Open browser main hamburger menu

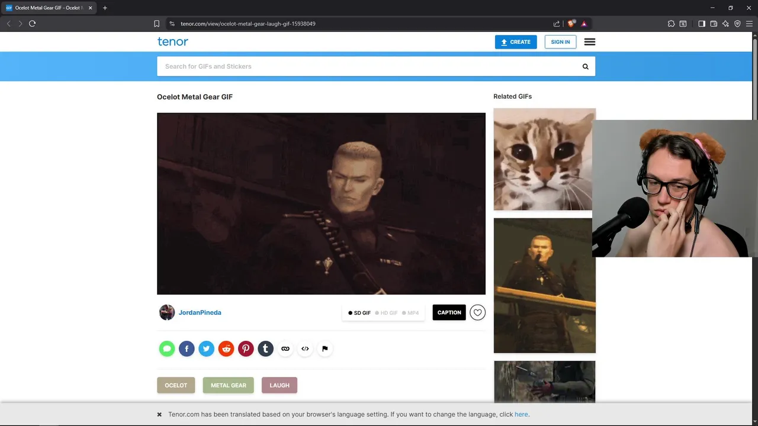tap(749, 24)
